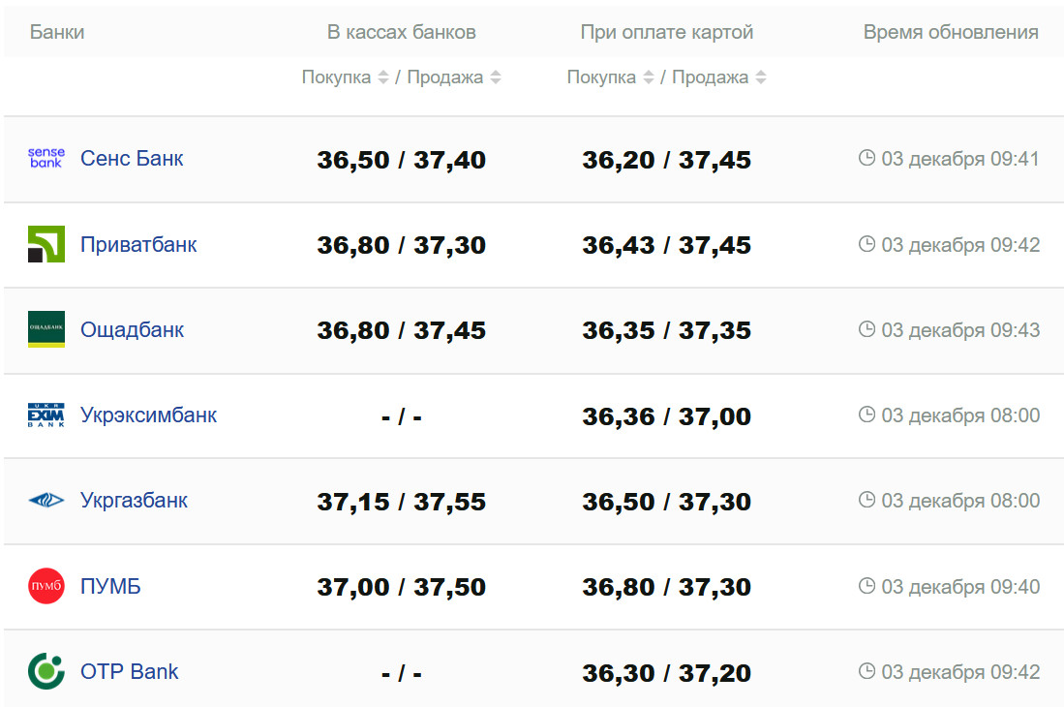Sort by Продажа in bank cash desks
Image resolution: width=1064 pixels, height=707 pixels.
[496, 77]
